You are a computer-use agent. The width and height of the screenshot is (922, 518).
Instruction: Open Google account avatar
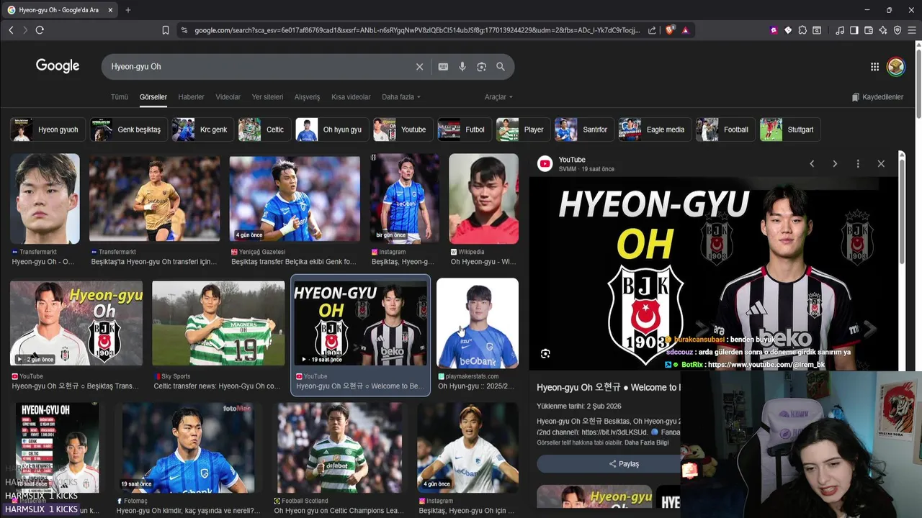[x=895, y=67]
